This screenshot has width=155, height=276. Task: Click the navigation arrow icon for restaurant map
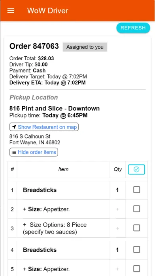click(x=14, y=127)
